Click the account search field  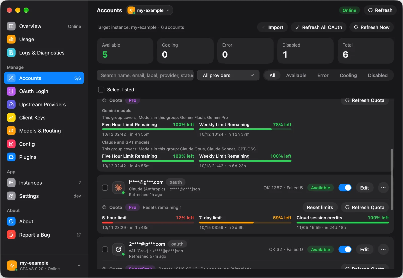point(145,75)
